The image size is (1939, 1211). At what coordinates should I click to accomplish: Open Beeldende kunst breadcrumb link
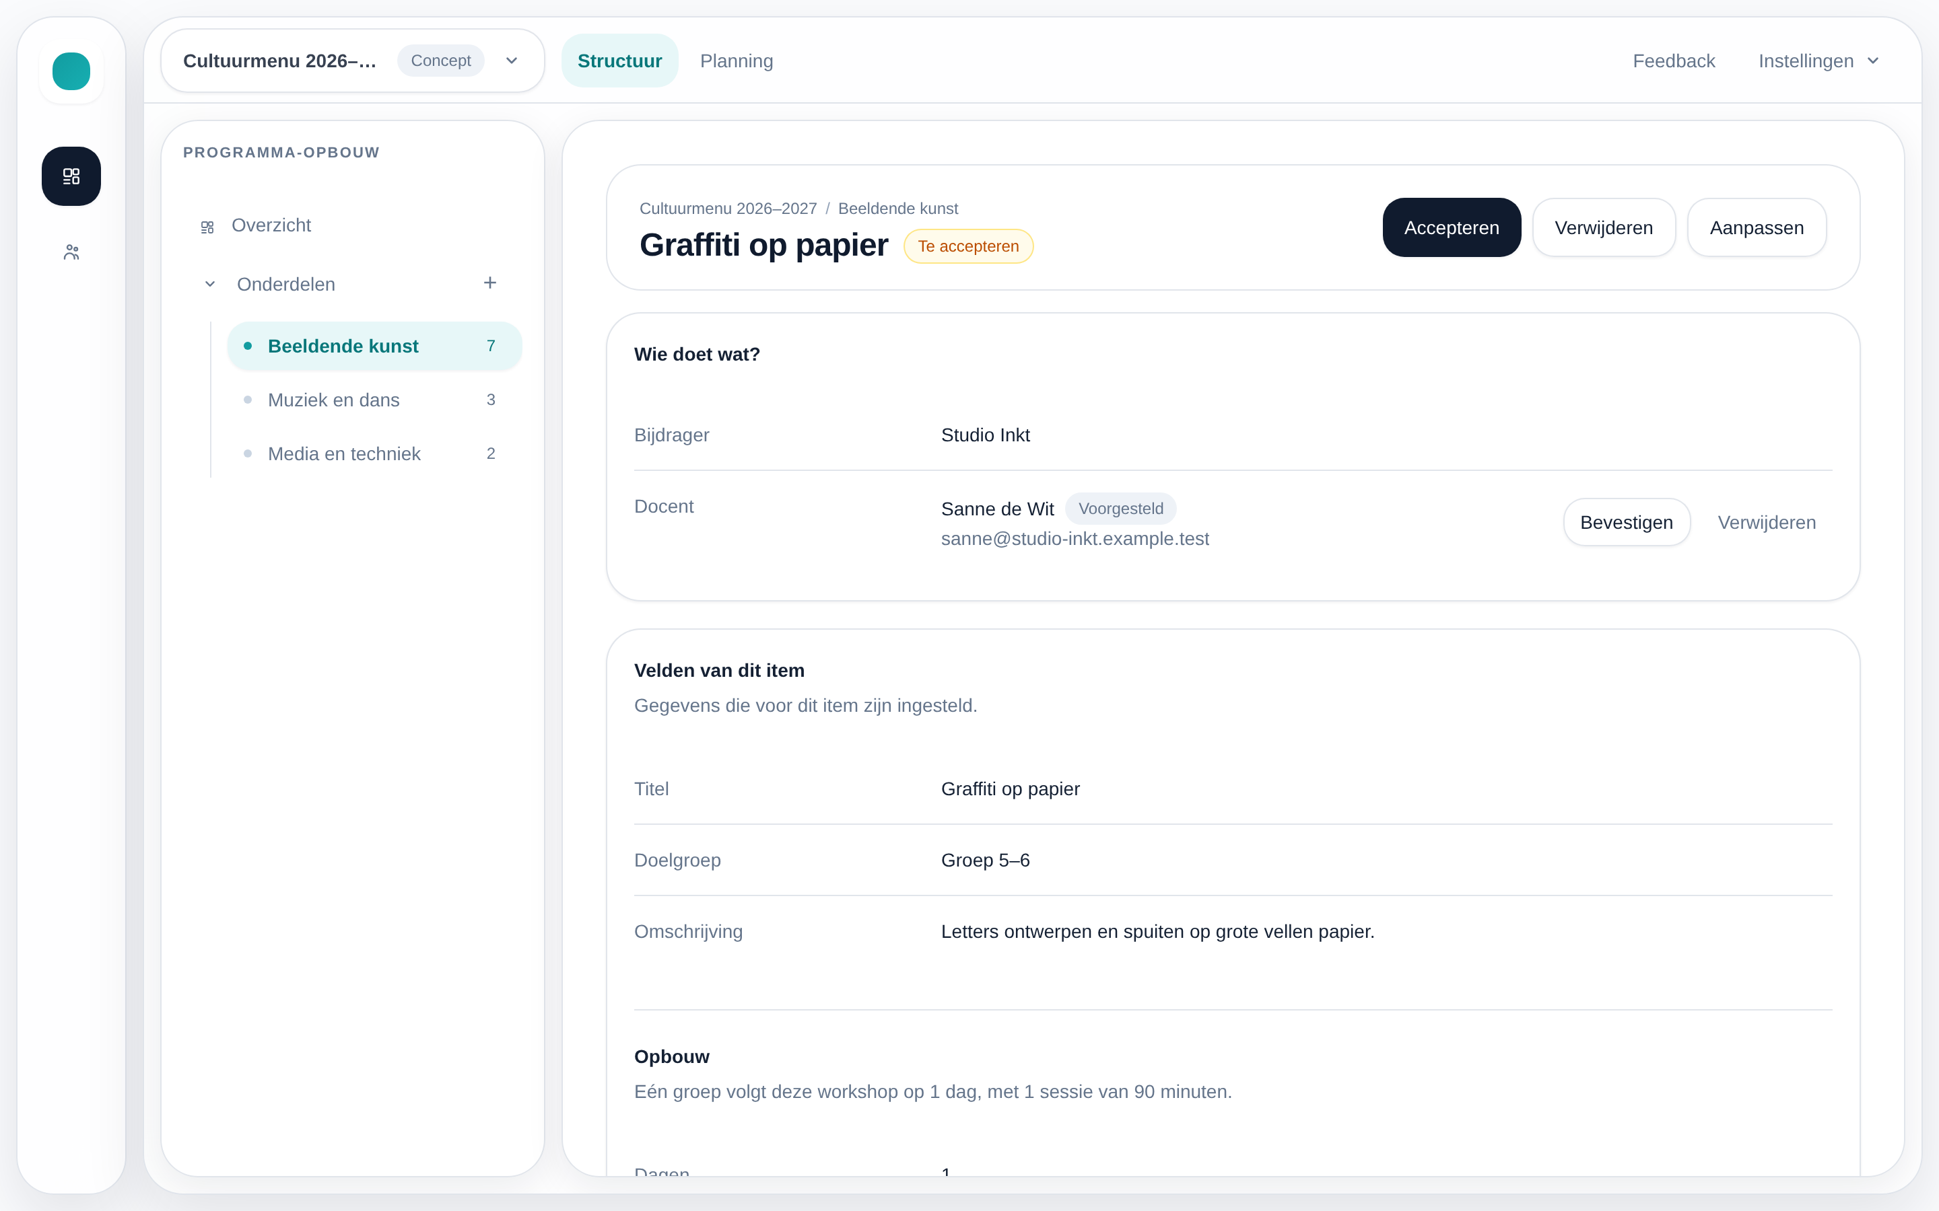[897, 209]
